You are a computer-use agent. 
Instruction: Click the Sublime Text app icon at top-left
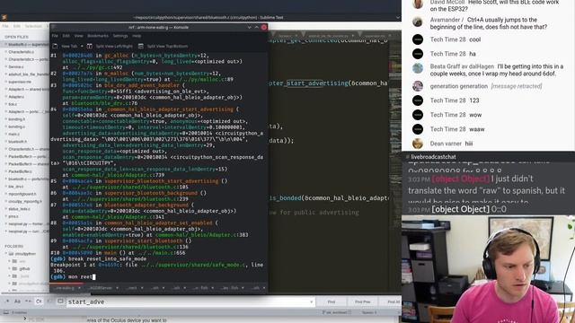pos(4,17)
